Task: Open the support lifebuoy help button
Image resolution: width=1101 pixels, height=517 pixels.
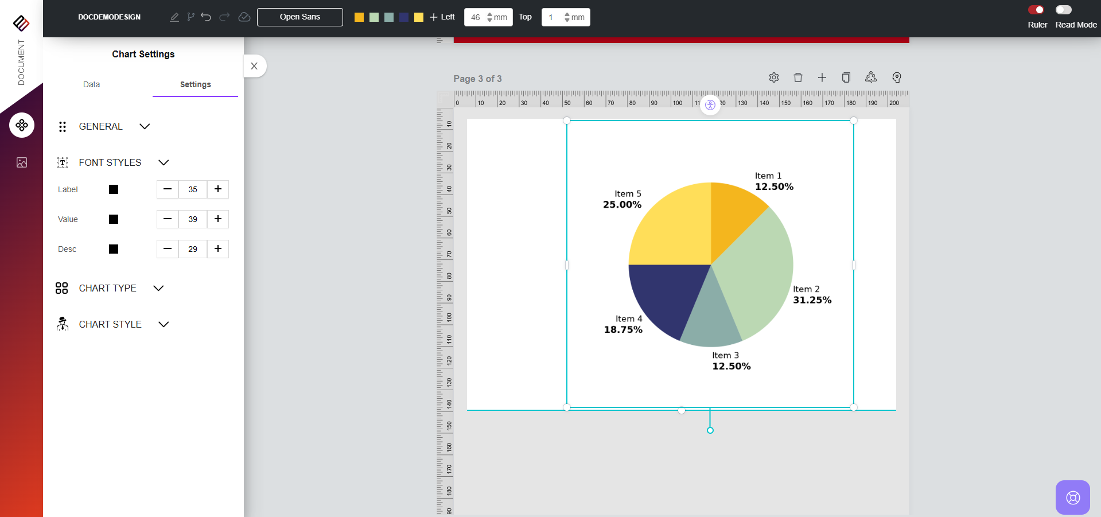Action: coord(1073,497)
